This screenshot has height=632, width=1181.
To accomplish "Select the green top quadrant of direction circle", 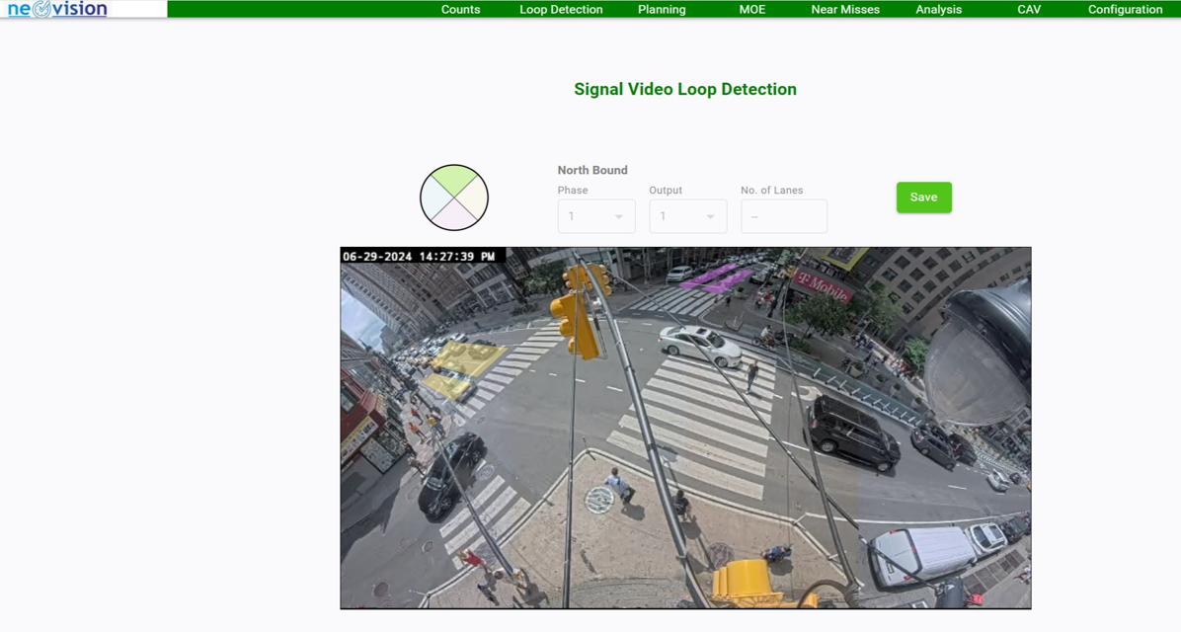I will click(x=454, y=180).
